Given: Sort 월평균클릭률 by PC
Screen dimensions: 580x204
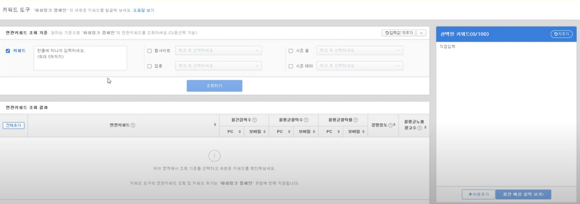Looking at the screenshot, I should coord(339,132).
